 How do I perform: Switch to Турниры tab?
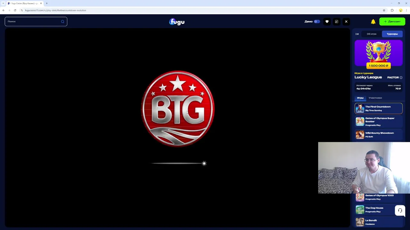pyautogui.click(x=392, y=34)
